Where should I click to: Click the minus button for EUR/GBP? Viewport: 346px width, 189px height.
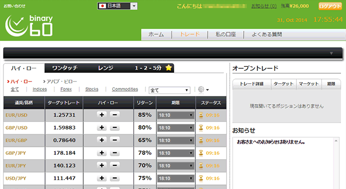[115, 140]
